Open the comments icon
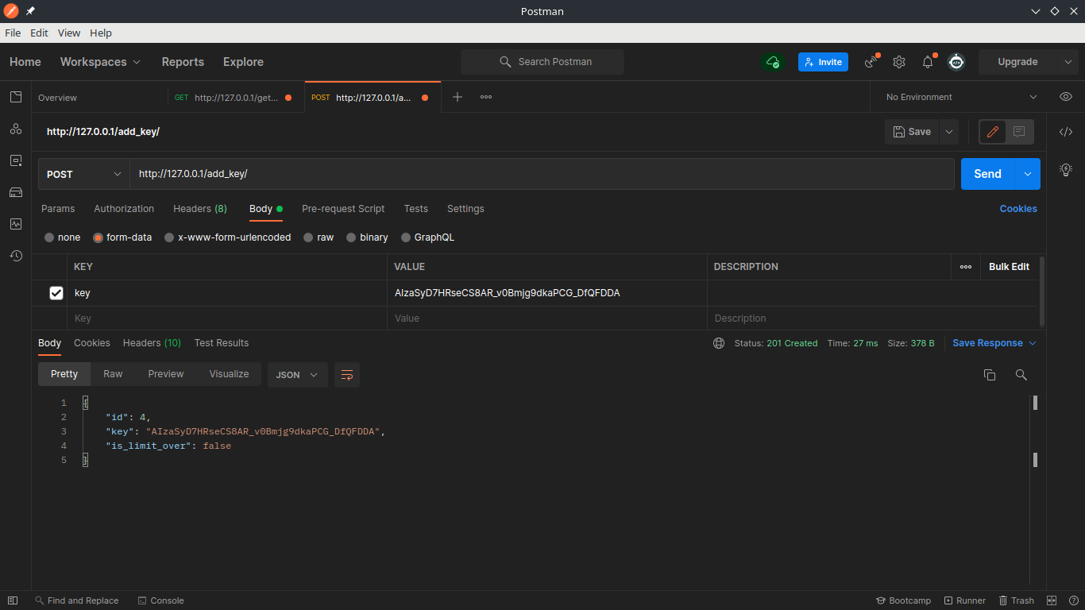Viewport: 1085px width, 610px height. tap(1020, 132)
